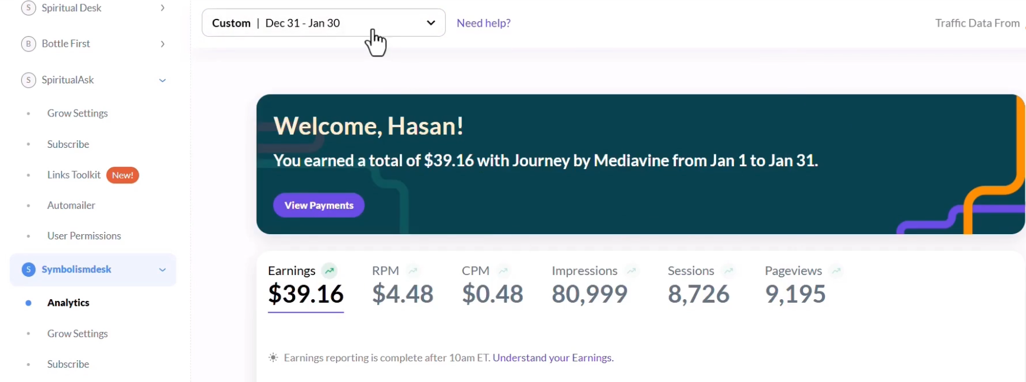Expand the Spiritual Desk site chevron
Screen dimensions: 1026x382
click(163, 8)
